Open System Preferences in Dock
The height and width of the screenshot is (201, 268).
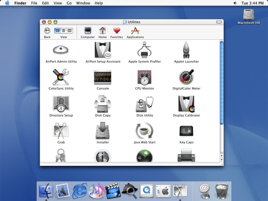coord(163,191)
